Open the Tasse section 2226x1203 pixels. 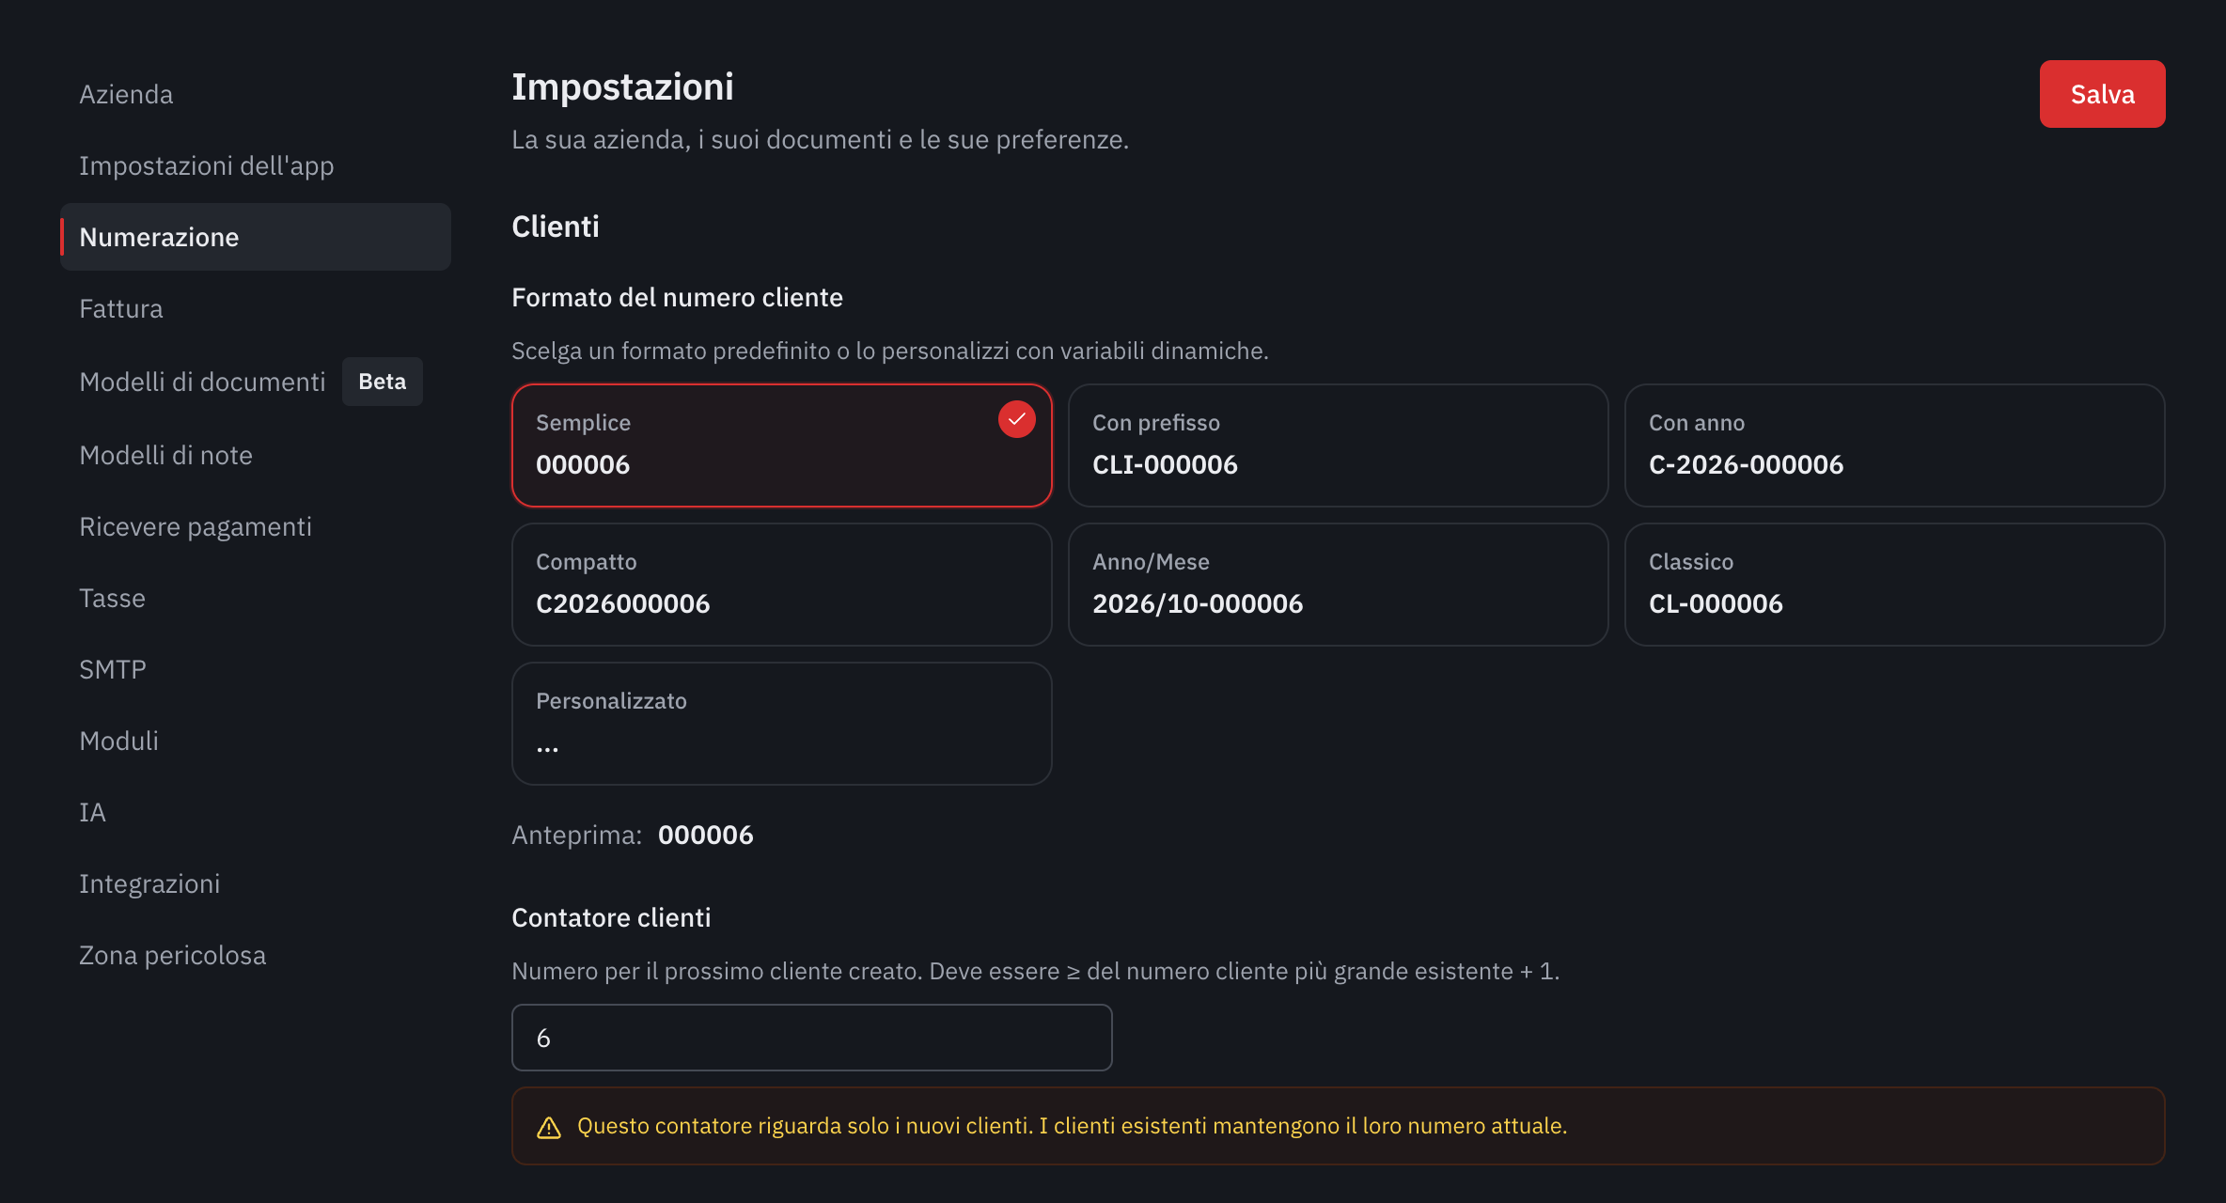256,598
